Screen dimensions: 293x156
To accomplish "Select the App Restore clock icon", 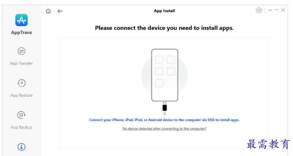I will (x=21, y=83).
